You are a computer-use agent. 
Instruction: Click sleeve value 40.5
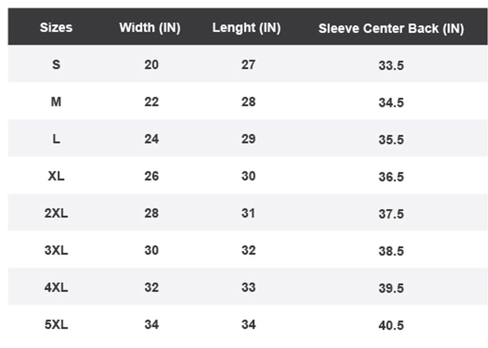pos(391,325)
